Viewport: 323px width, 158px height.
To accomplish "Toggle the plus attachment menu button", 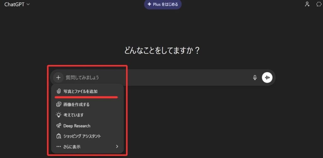I will click(x=58, y=78).
